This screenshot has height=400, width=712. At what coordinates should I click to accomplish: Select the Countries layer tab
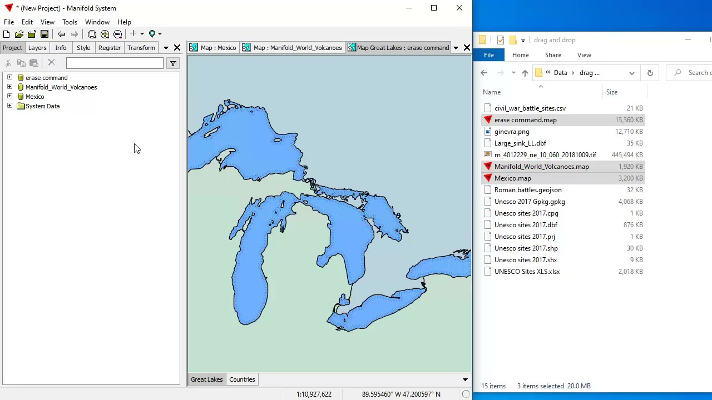(x=242, y=379)
